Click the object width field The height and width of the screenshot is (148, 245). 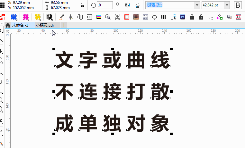[64, 3]
